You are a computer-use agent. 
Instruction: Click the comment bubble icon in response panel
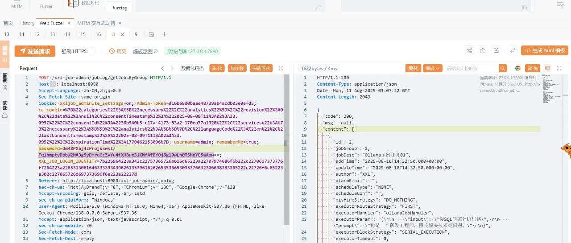point(547,68)
